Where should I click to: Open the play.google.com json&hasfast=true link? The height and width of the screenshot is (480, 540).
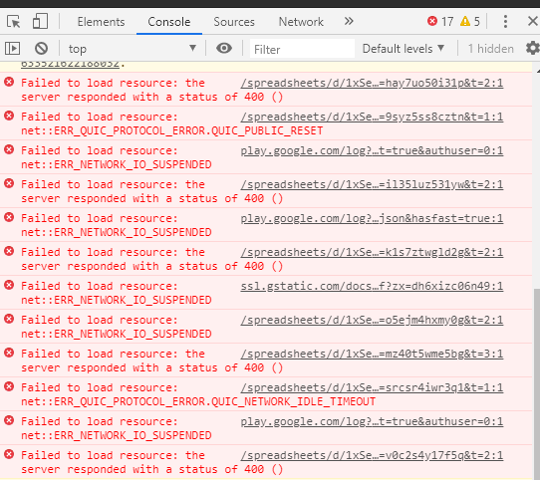tap(372, 219)
